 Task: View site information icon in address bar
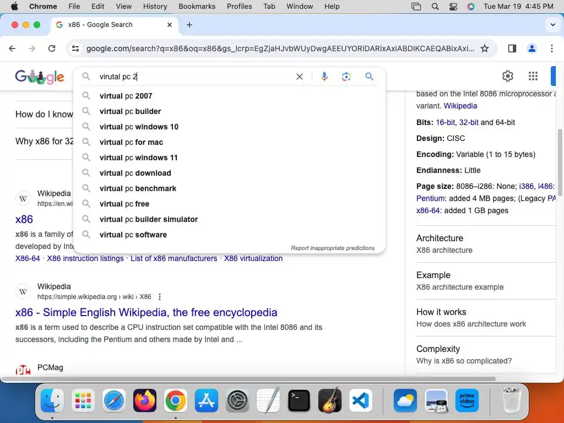click(x=75, y=48)
